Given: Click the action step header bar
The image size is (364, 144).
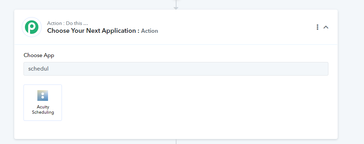Looking at the screenshot, I should [176, 27].
